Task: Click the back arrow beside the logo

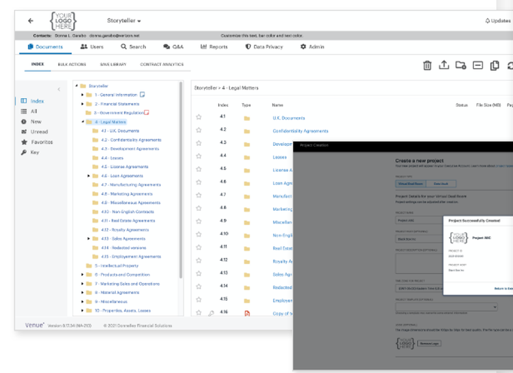Action: pyautogui.click(x=31, y=21)
